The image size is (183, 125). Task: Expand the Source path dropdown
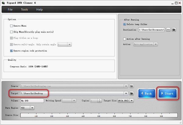(126, 86)
